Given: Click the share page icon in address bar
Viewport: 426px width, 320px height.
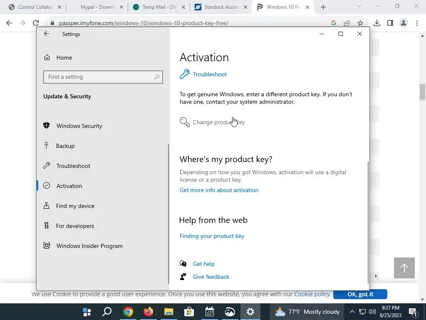Looking at the screenshot, I should (347, 23).
